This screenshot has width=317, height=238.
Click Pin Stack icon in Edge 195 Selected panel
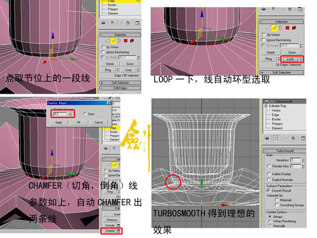click(x=103, y=23)
